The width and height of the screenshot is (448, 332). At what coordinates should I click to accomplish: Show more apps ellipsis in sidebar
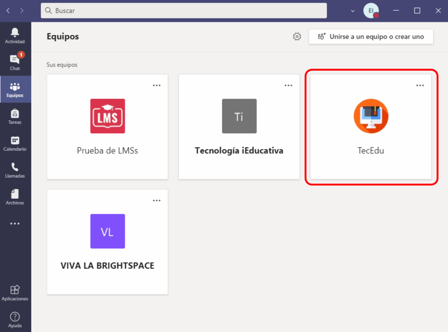click(15, 224)
